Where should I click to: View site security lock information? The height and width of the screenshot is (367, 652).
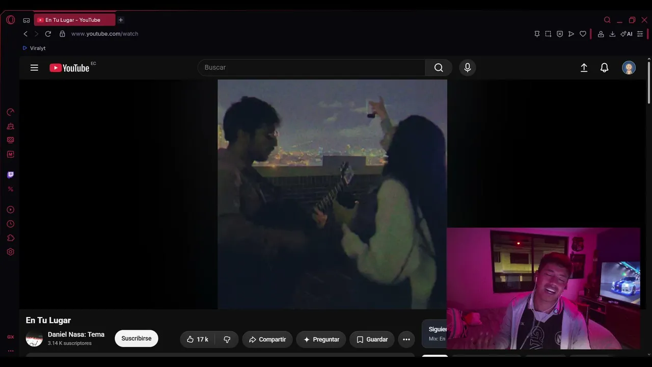pos(62,34)
